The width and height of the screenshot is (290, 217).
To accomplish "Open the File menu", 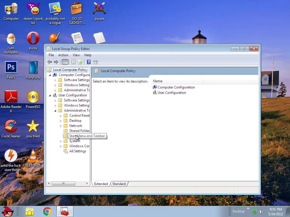I will (x=51, y=55).
